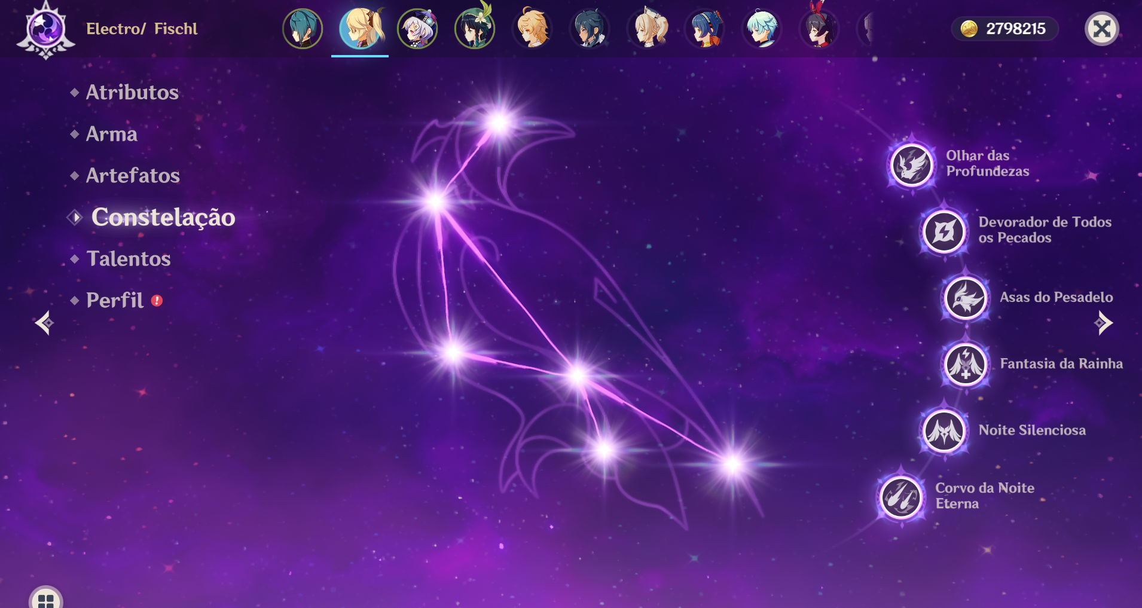
Task: Open Fantasia da Rainha constellation icon
Action: pos(966,364)
